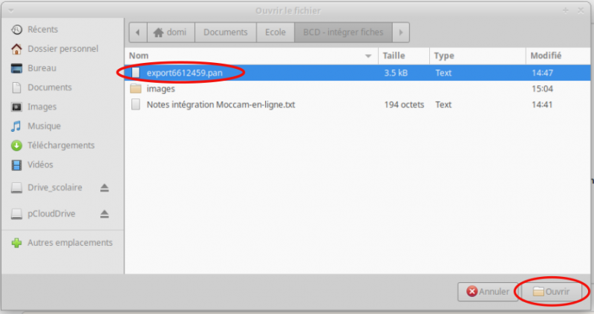Open Musique folder shortcut
Image resolution: width=594 pixels, height=314 pixels.
pyautogui.click(x=44, y=126)
